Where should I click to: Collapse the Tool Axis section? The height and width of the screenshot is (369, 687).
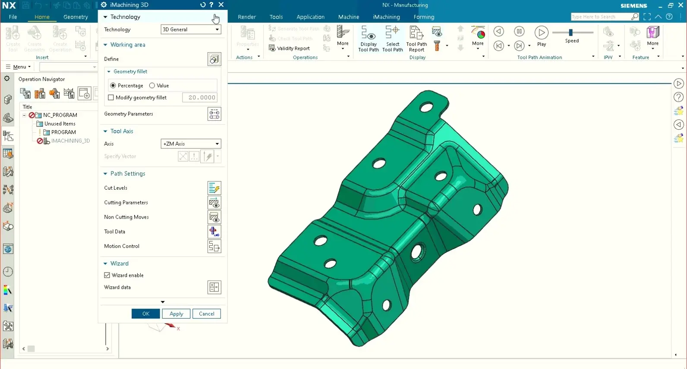pyautogui.click(x=105, y=131)
